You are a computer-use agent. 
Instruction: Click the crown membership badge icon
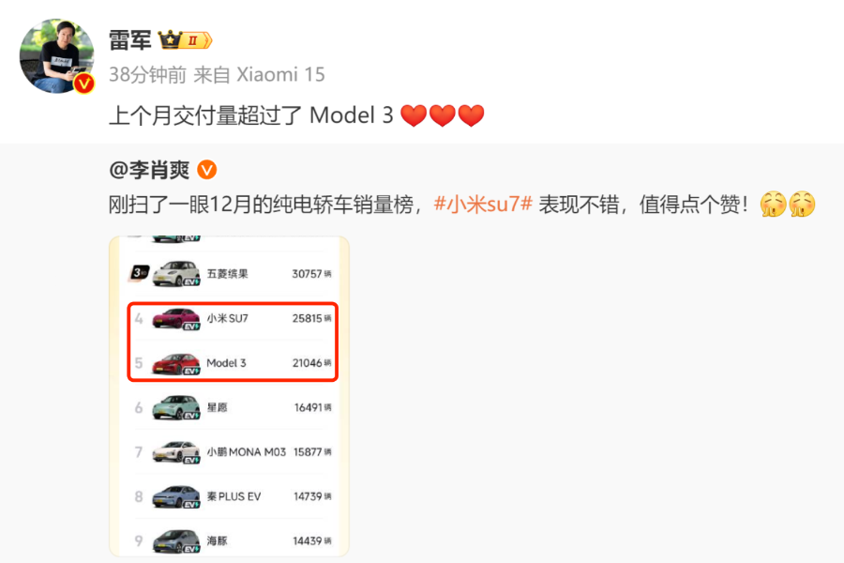click(x=185, y=39)
